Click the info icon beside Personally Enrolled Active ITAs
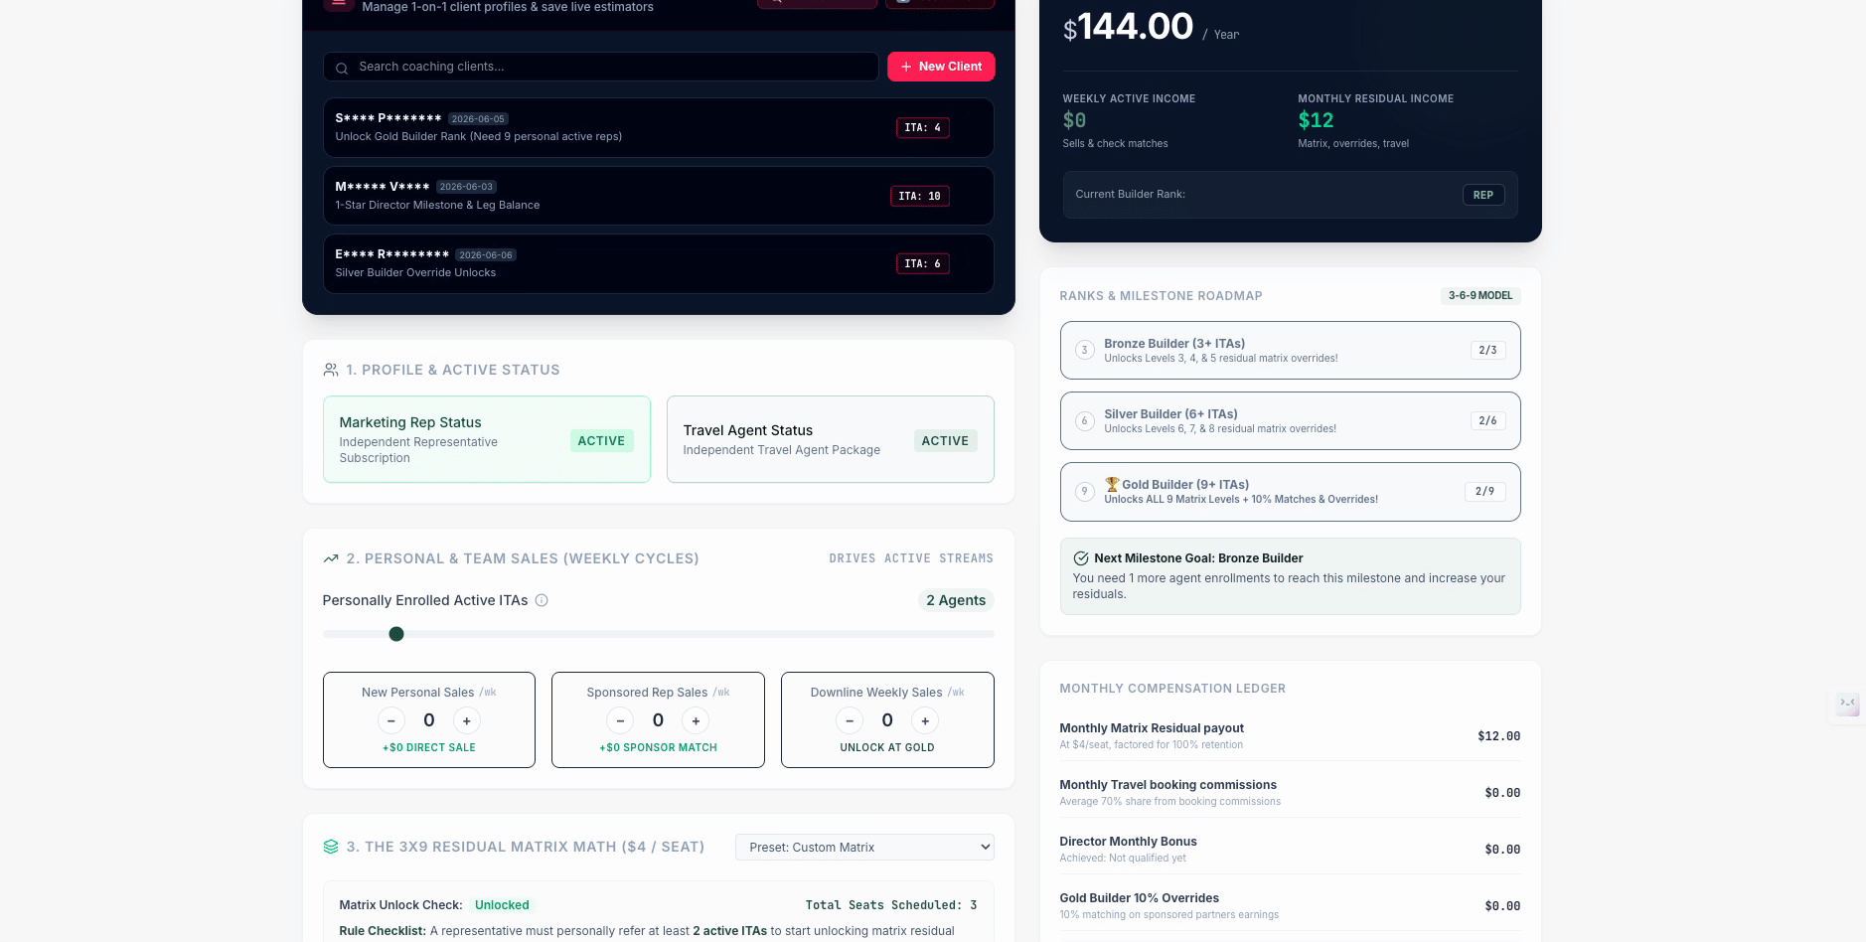This screenshot has height=942, width=1866. (x=542, y=600)
